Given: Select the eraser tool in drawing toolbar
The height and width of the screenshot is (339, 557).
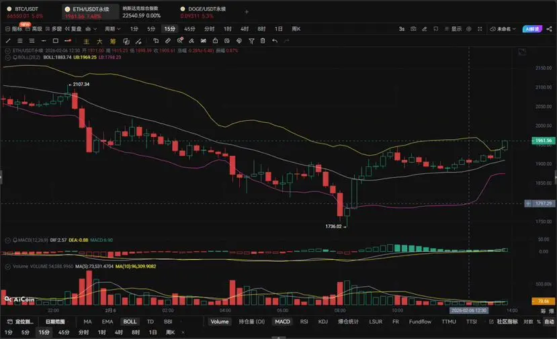Looking at the screenshot, I should point(191,41).
